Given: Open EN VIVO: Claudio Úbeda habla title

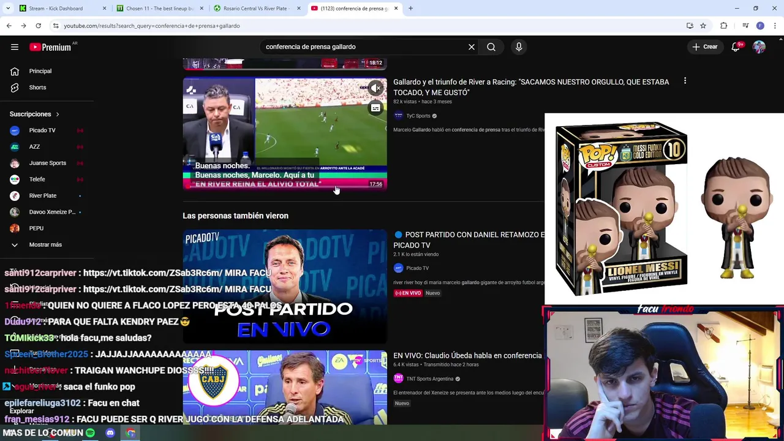Looking at the screenshot, I should pos(467,355).
